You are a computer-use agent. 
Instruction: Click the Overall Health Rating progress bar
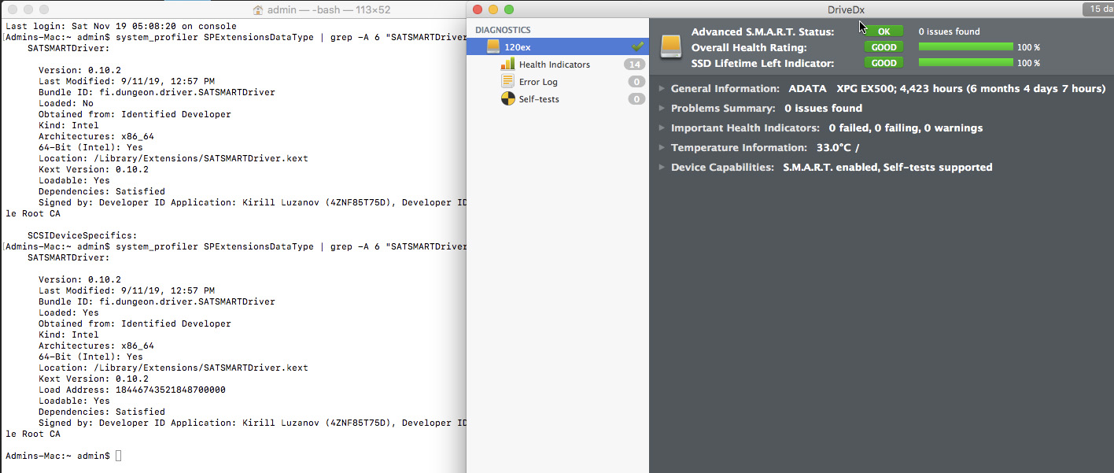[x=966, y=47]
